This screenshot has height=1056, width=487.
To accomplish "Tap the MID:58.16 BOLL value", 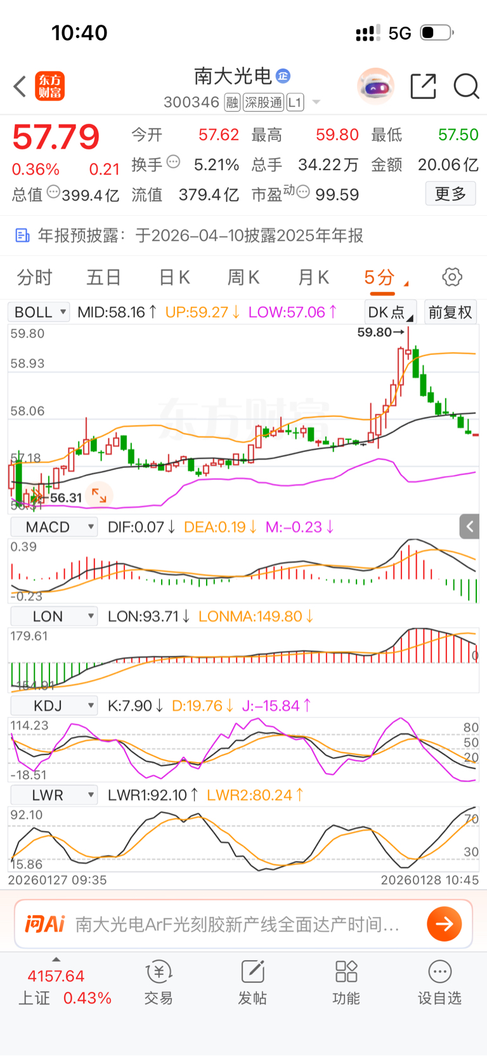I will (117, 312).
